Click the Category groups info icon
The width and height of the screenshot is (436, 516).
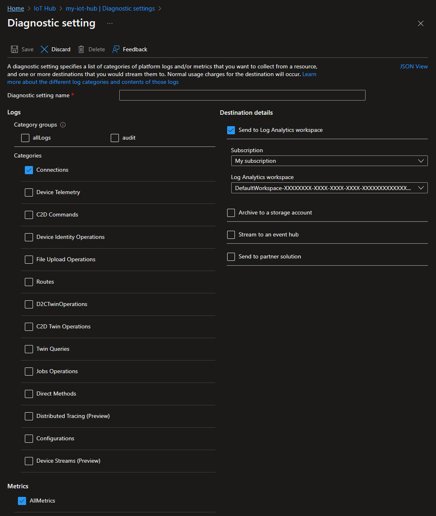(x=63, y=125)
